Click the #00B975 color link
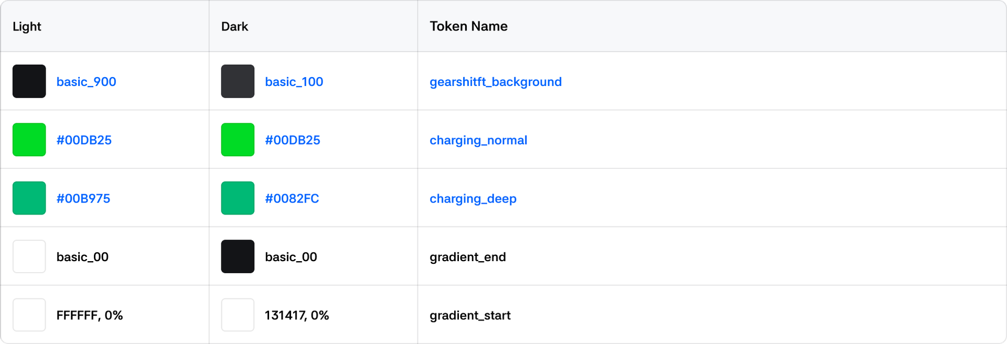Screen dimensions: 1007x344 click(x=83, y=199)
